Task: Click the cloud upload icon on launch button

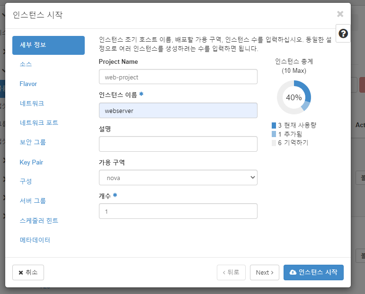Action: tap(293, 272)
